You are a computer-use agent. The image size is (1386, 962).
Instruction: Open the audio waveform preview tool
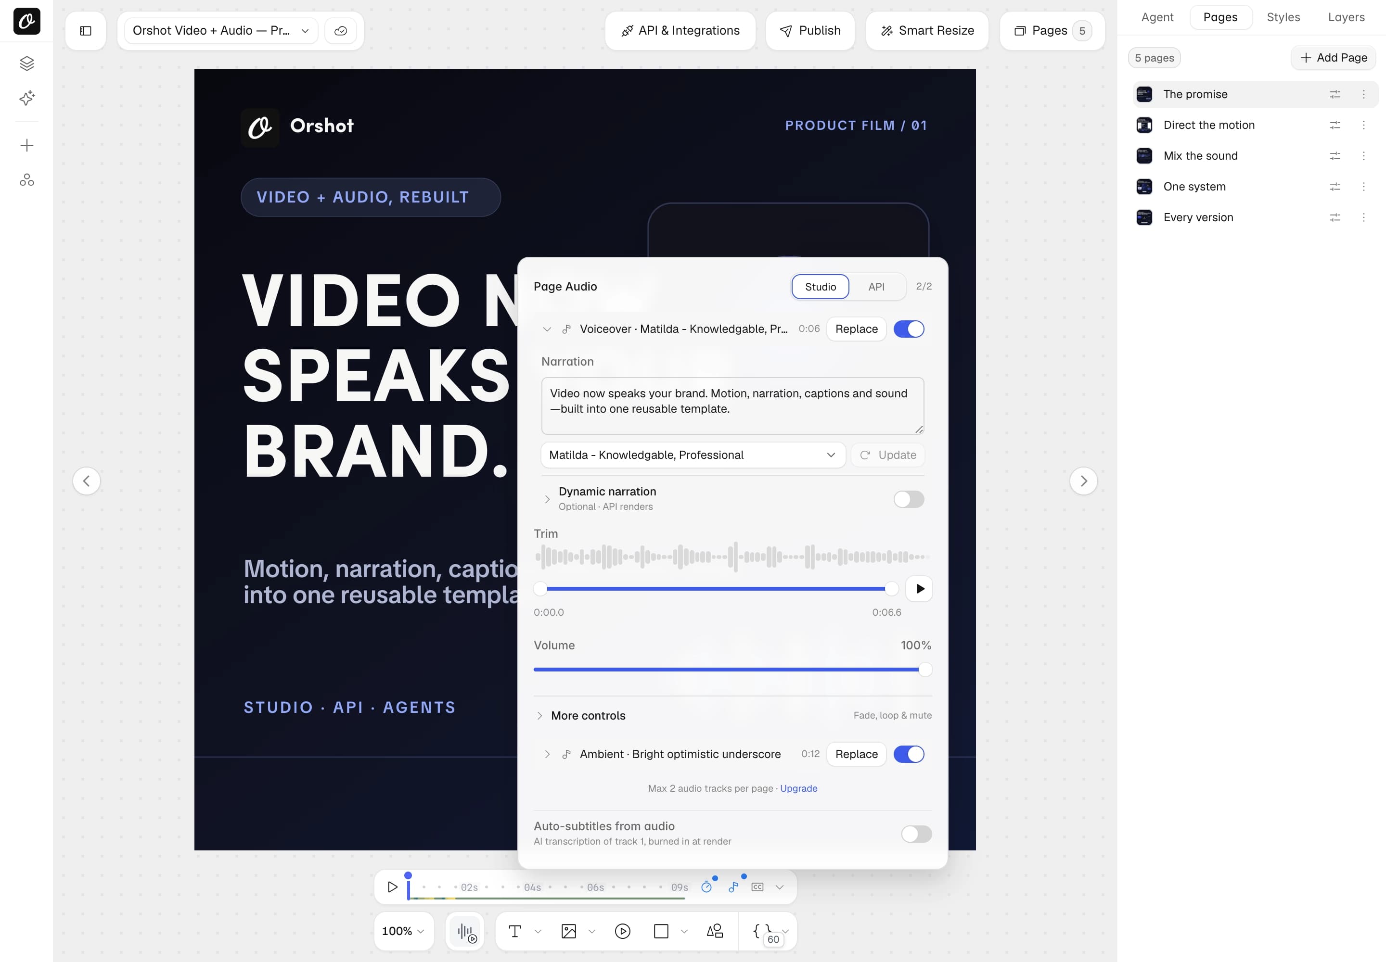466,932
